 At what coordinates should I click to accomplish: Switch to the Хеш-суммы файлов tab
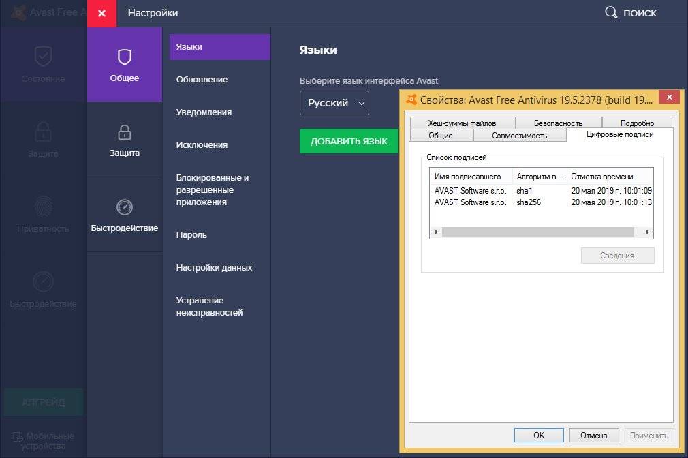(x=463, y=123)
